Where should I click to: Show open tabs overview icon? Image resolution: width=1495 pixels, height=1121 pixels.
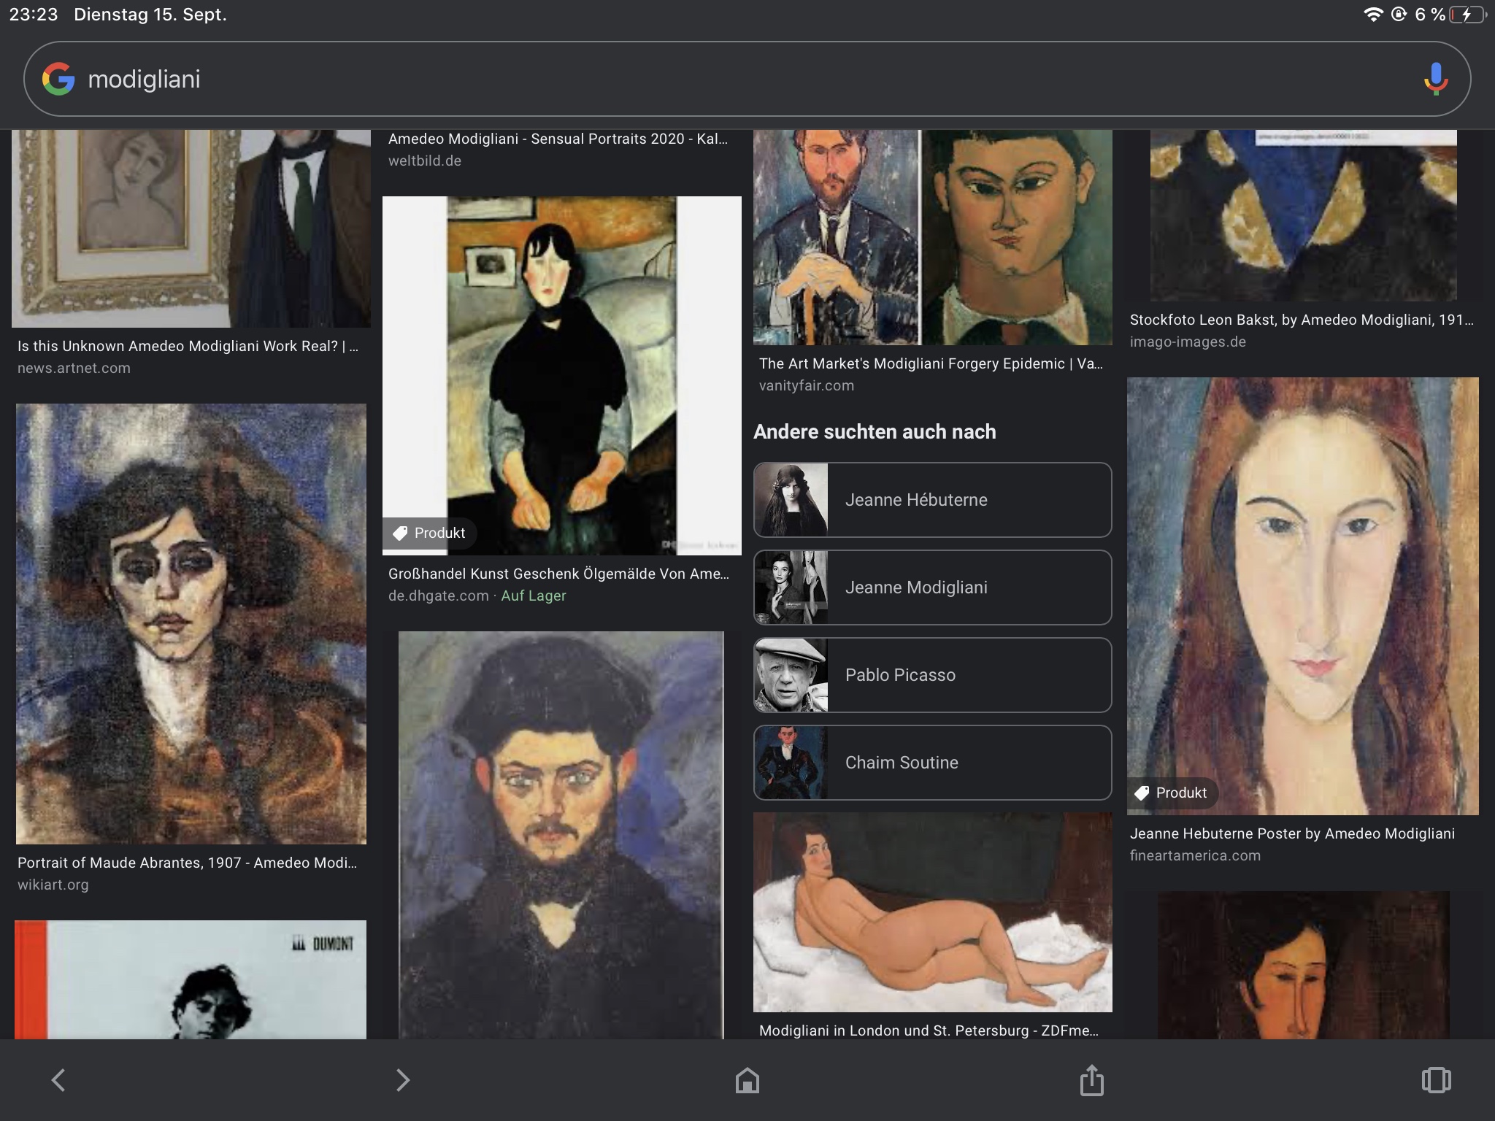click(1436, 1080)
